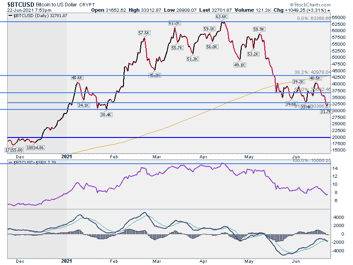Click the 18034.86 low price label

click(35, 147)
